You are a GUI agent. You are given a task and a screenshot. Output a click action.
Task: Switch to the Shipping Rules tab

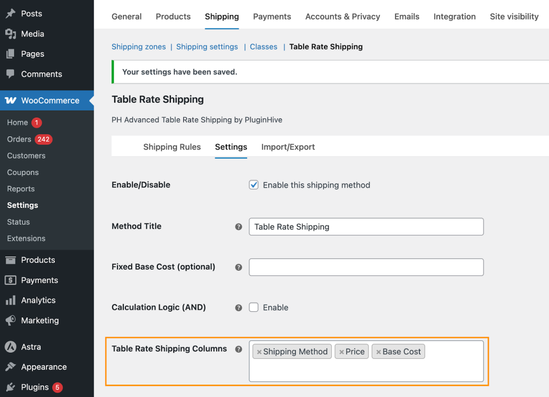[x=172, y=147]
